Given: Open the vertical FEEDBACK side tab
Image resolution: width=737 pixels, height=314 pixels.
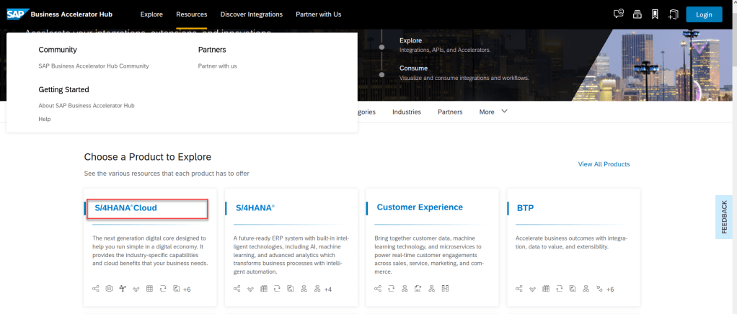Looking at the screenshot, I should (x=725, y=217).
